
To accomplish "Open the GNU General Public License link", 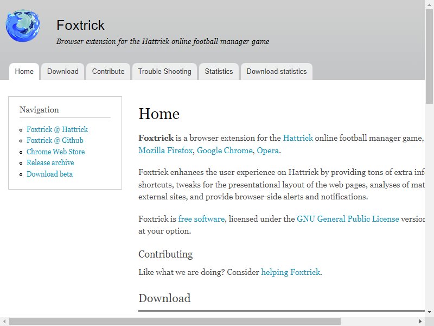I will click(348, 219).
